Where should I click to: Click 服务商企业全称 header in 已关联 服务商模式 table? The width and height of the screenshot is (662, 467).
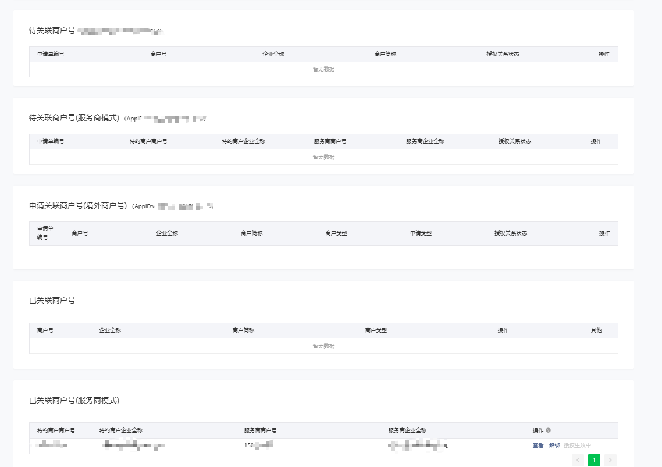(407, 430)
